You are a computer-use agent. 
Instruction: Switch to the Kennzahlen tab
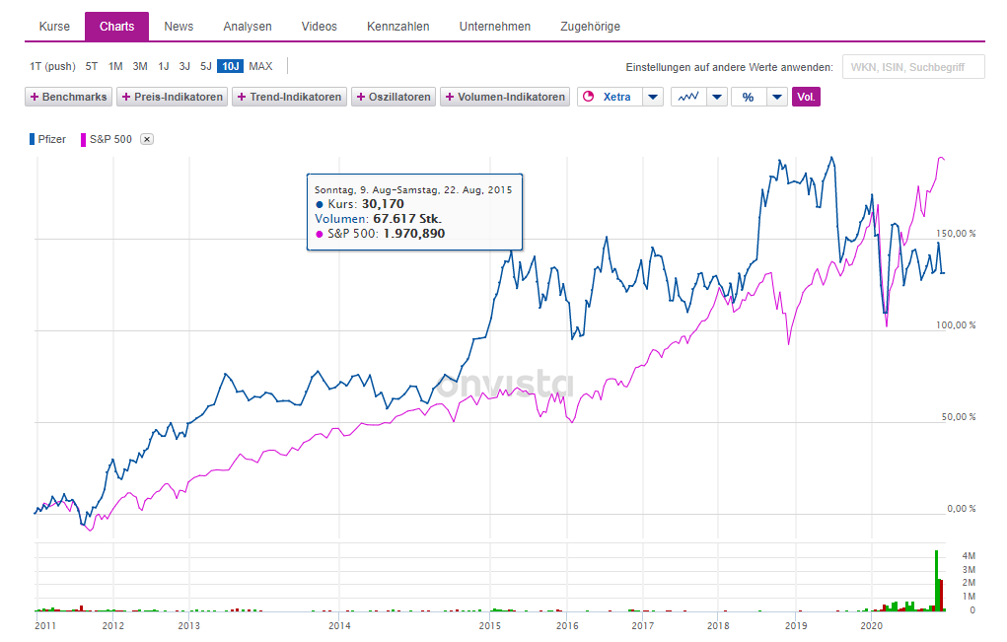(397, 27)
